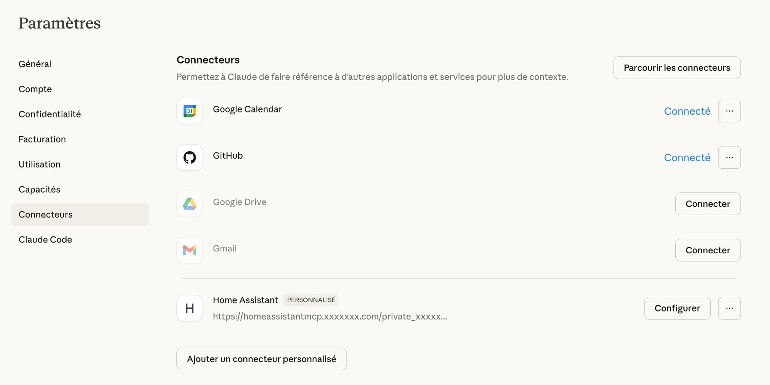Click the PERSONNALISÉ badge next to Home Assistant

pos(311,300)
